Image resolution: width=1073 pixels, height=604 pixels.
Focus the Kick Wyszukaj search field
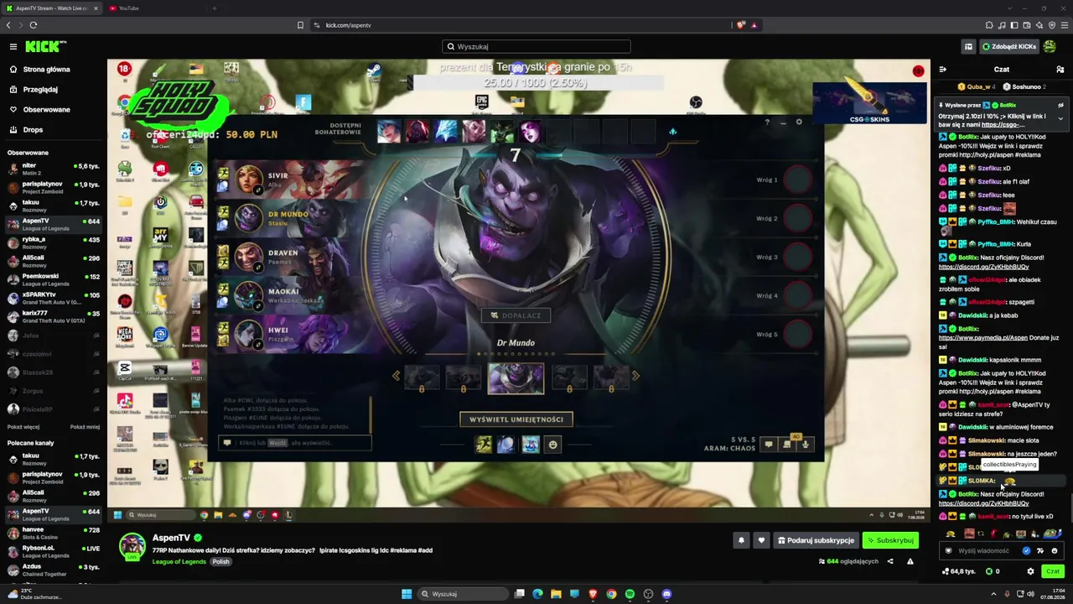coord(536,47)
